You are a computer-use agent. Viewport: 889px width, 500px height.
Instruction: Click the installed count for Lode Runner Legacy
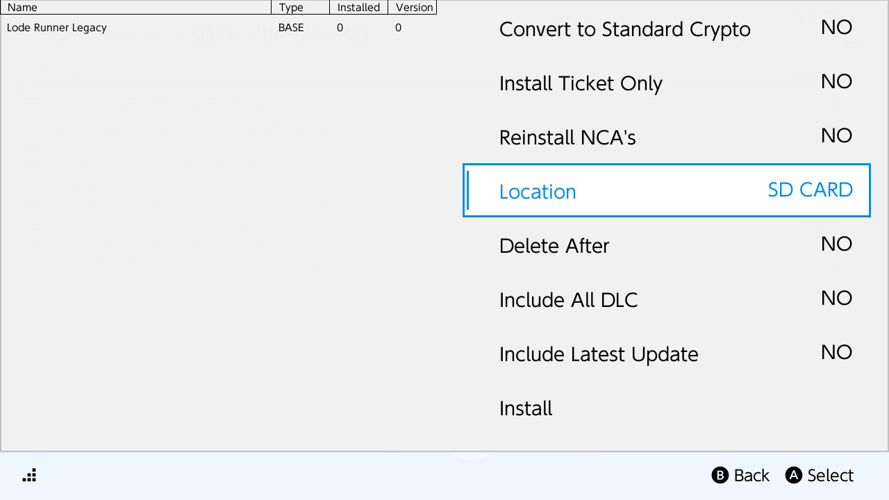[340, 28]
